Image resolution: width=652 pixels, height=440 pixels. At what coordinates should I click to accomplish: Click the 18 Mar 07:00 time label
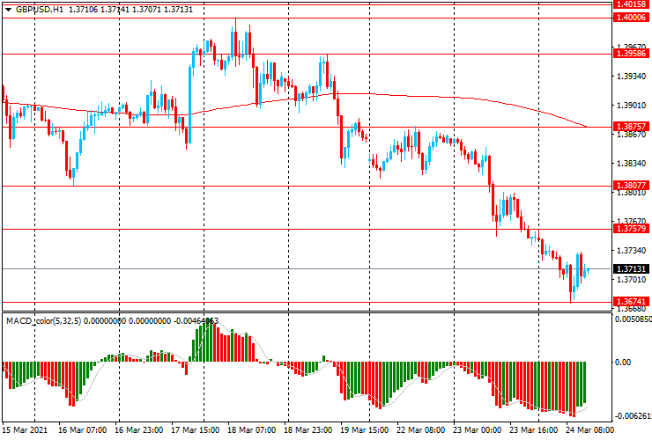[252, 429]
